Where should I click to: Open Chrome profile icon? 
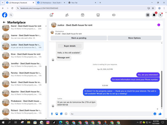(x=159, y=8)
